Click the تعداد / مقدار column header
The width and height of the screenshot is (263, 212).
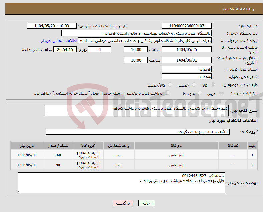click(x=58, y=146)
